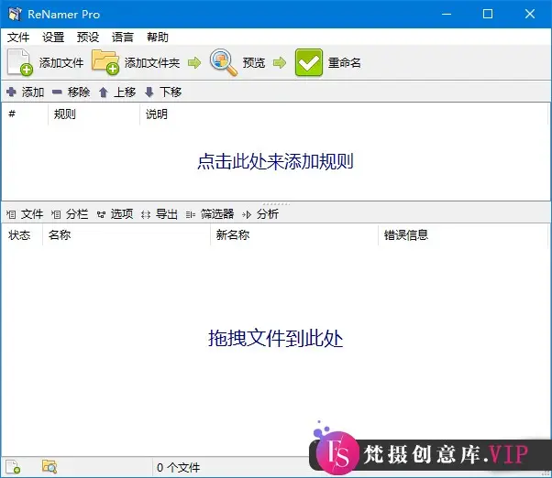This screenshot has height=478, width=552.
Task: Click the ReNamer Pro app icon in title bar
Action: pos(16,14)
